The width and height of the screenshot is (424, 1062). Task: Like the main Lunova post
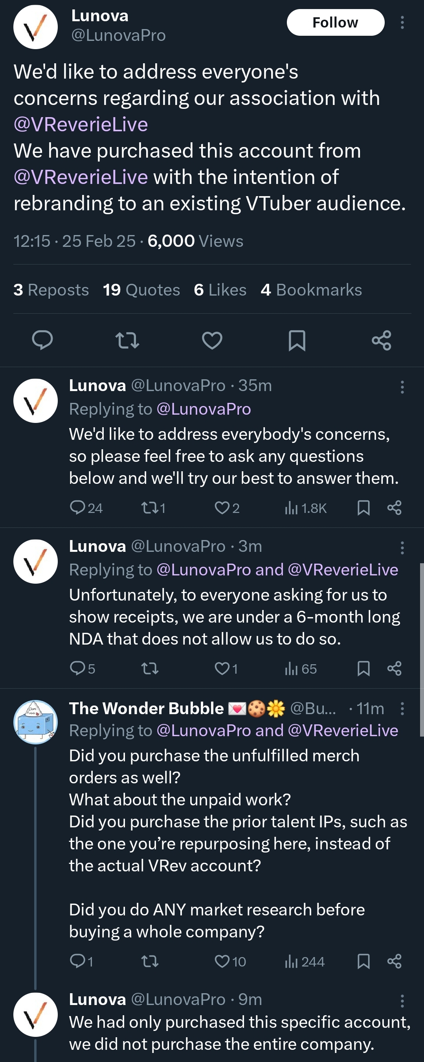212,340
